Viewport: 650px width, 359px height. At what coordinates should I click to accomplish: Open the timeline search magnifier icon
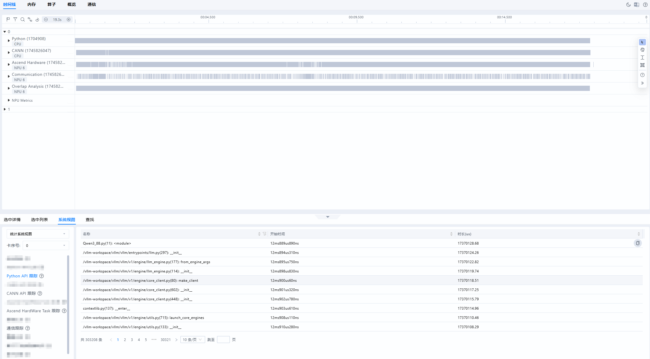pyautogui.click(x=23, y=19)
